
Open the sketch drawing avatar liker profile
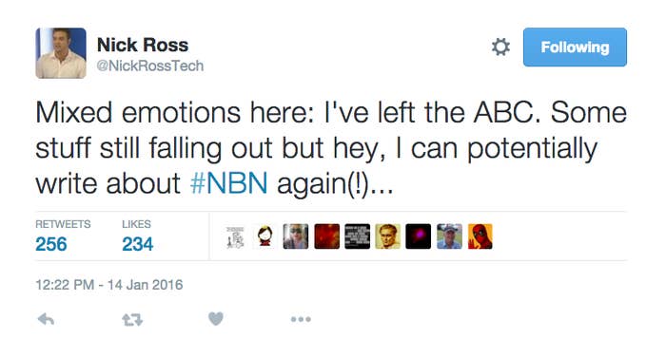235,236
